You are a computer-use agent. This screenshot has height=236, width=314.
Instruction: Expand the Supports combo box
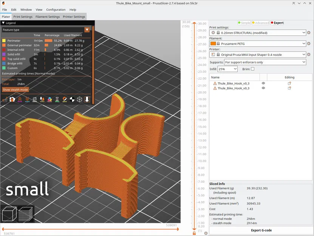265,62
